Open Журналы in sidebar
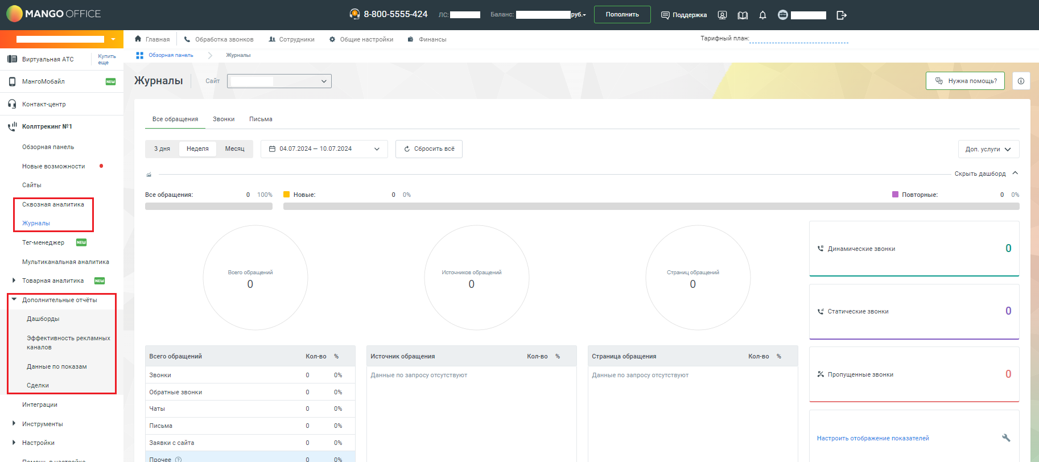The height and width of the screenshot is (462, 1039). [36, 223]
